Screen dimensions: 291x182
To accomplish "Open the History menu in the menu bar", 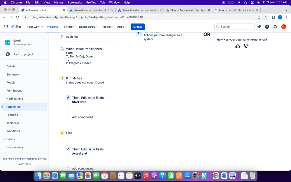I will pyautogui.click(x=59, y=2).
